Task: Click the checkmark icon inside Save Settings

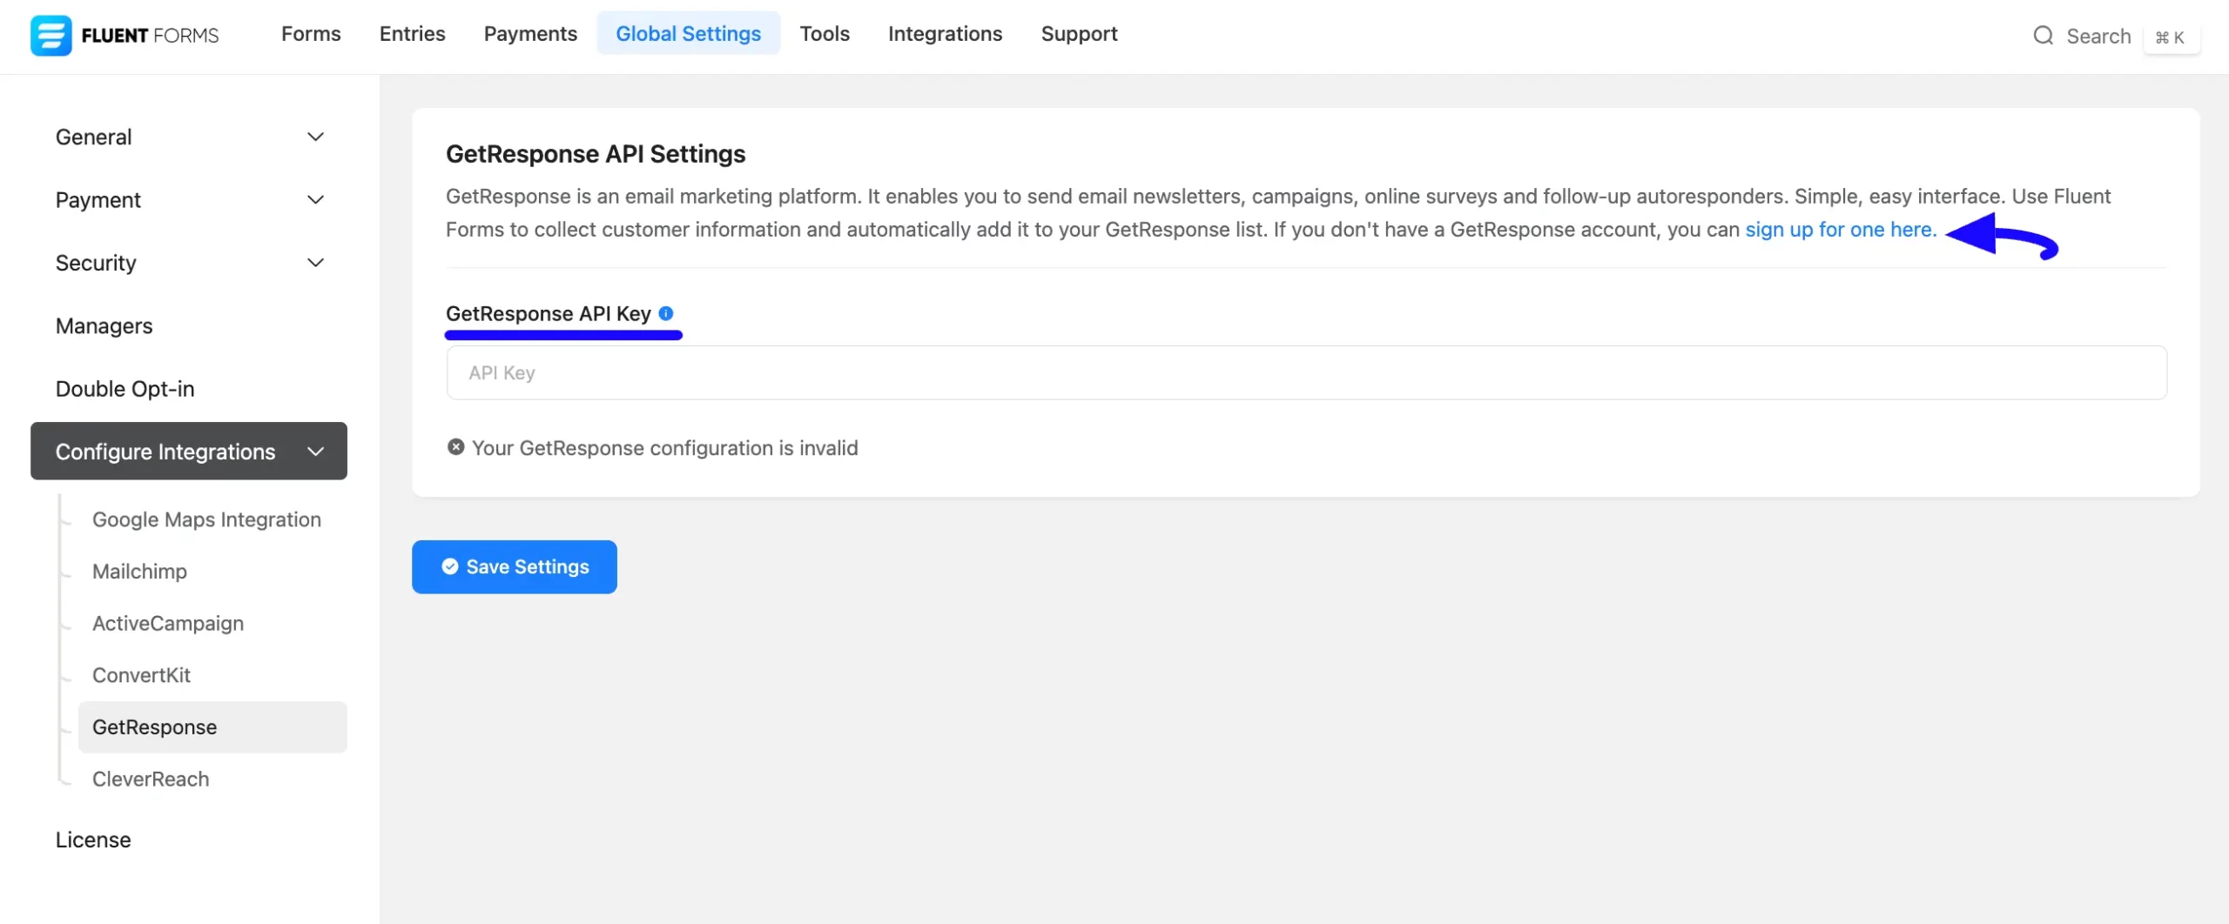Action: (449, 566)
